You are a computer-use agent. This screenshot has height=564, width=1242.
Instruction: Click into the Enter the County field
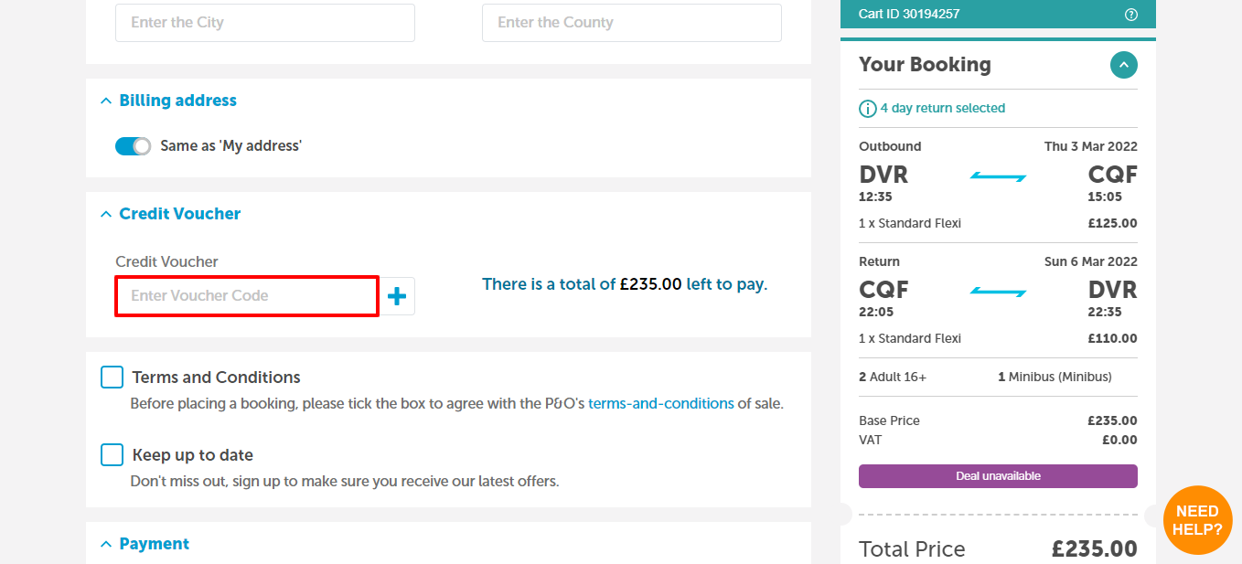(x=632, y=23)
